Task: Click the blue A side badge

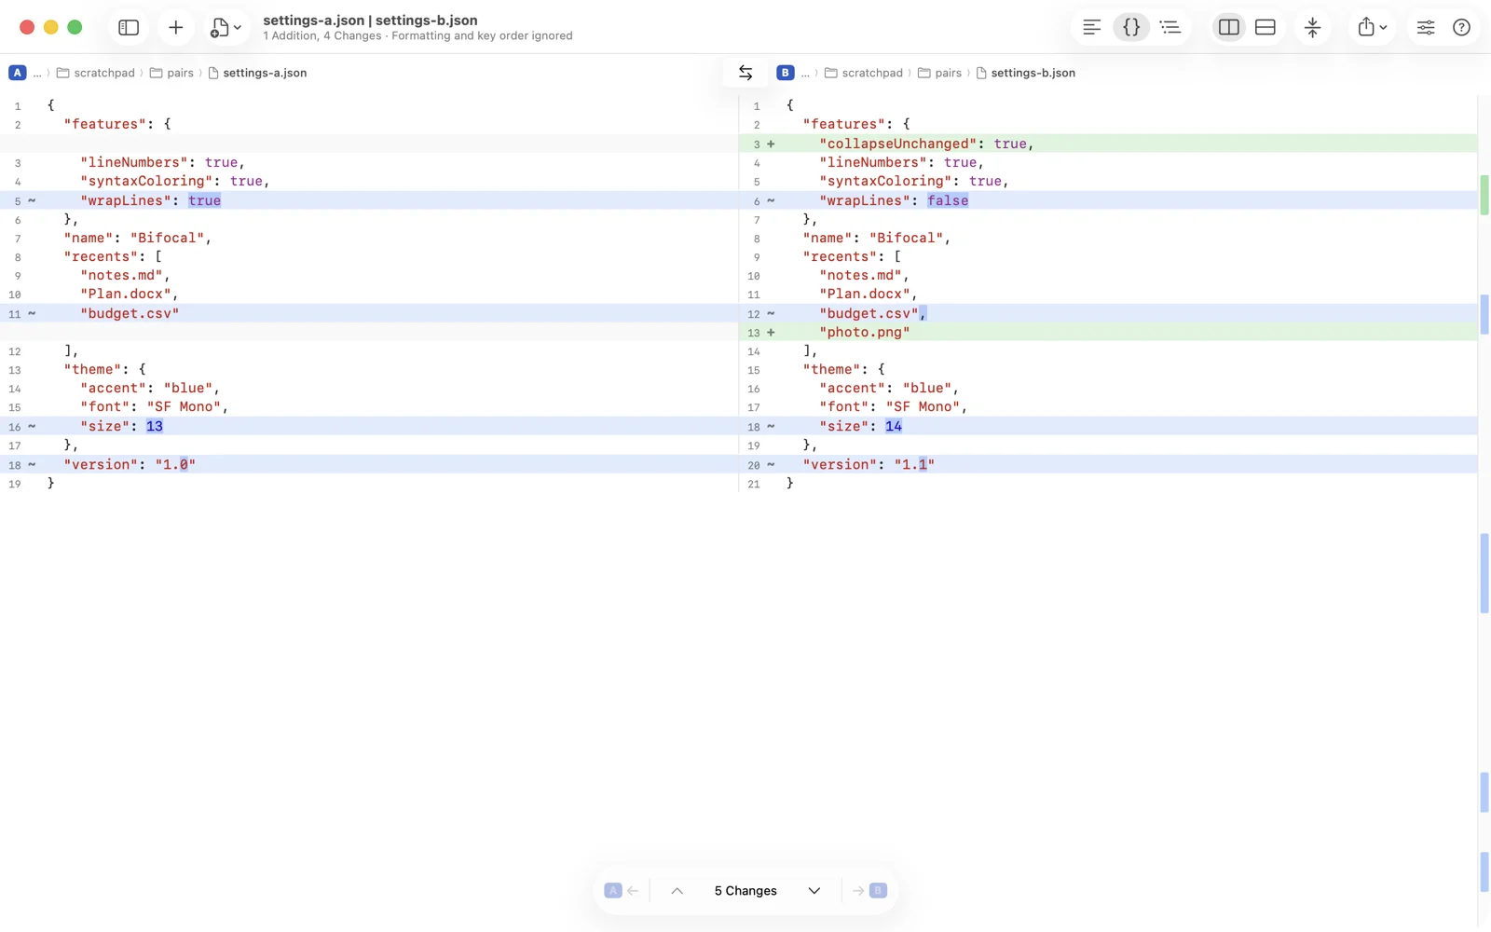Action: tap(18, 73)
